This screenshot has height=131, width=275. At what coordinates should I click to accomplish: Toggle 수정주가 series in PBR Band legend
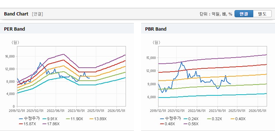point(170,119)
